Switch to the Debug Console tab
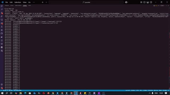The width and height of the screenshot is (170, 95). pos(18,6)
